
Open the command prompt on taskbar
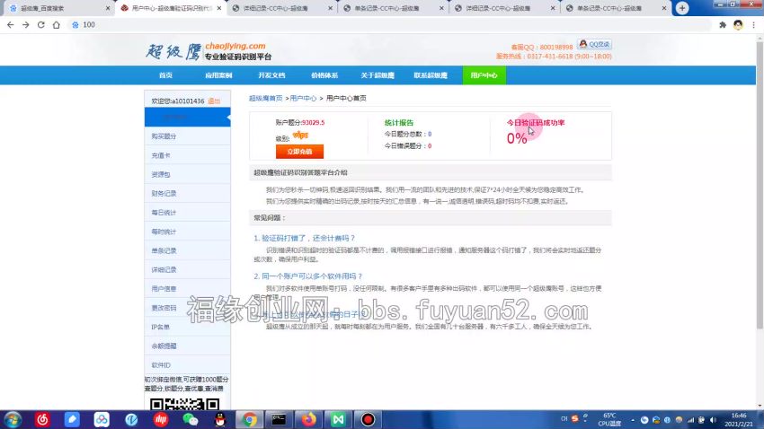click(279, 419)
